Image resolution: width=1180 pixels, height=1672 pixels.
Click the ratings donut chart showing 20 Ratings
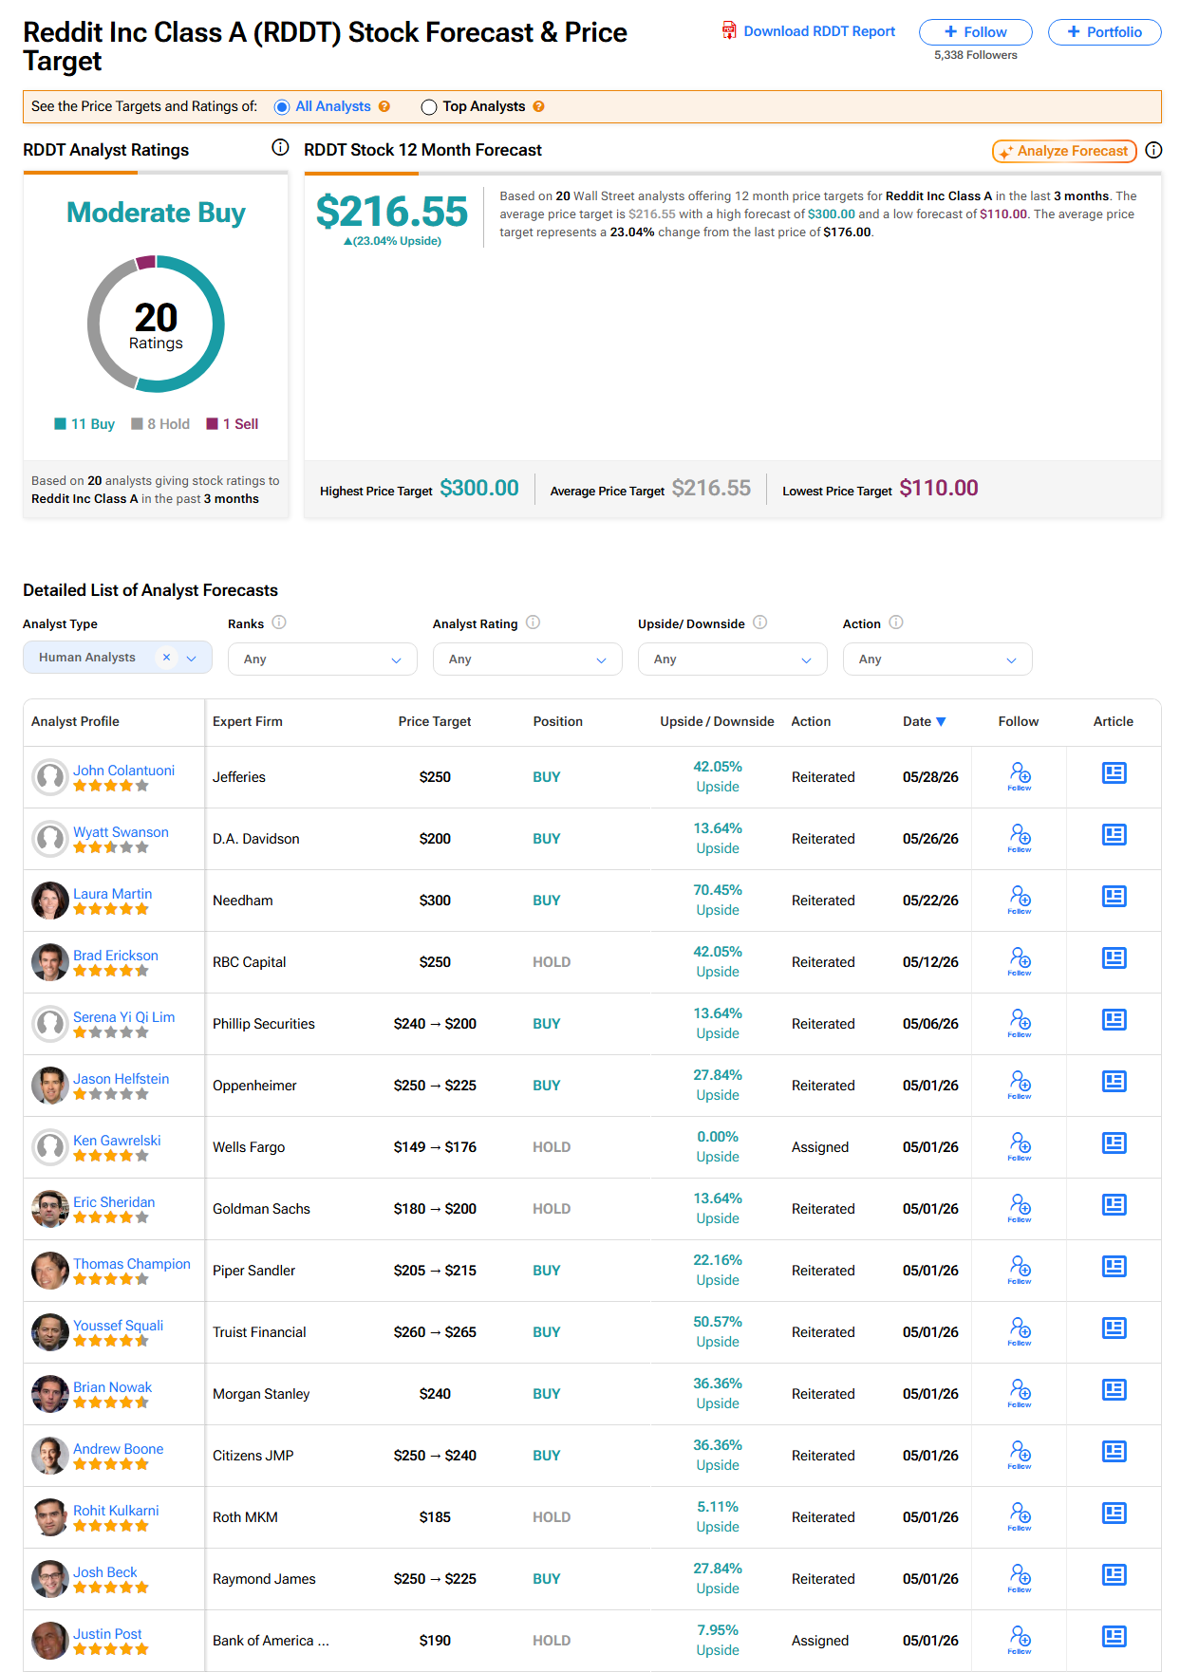pos(156,325)
